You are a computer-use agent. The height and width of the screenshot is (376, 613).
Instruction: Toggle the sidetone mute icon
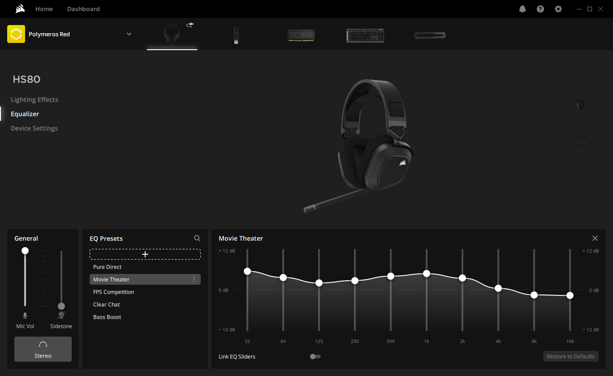(x=61, y=316)
